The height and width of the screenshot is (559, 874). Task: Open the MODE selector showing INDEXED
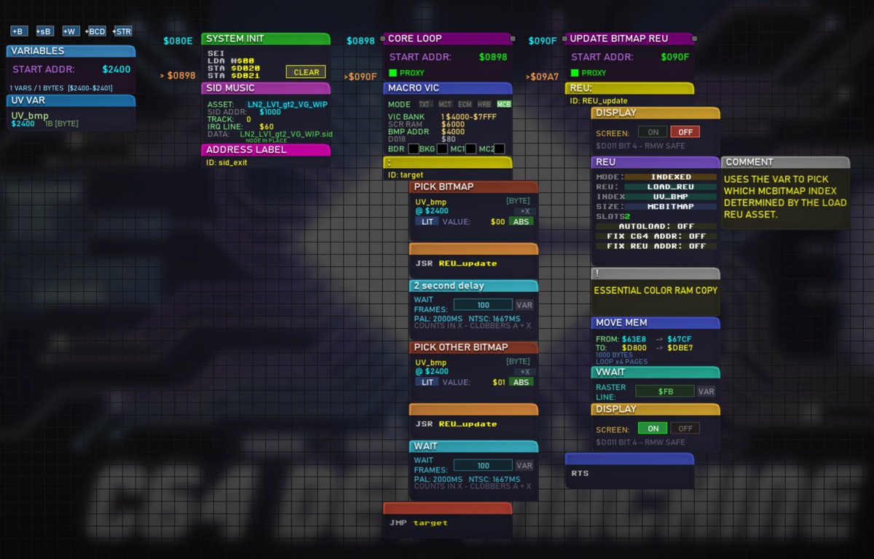671,177
